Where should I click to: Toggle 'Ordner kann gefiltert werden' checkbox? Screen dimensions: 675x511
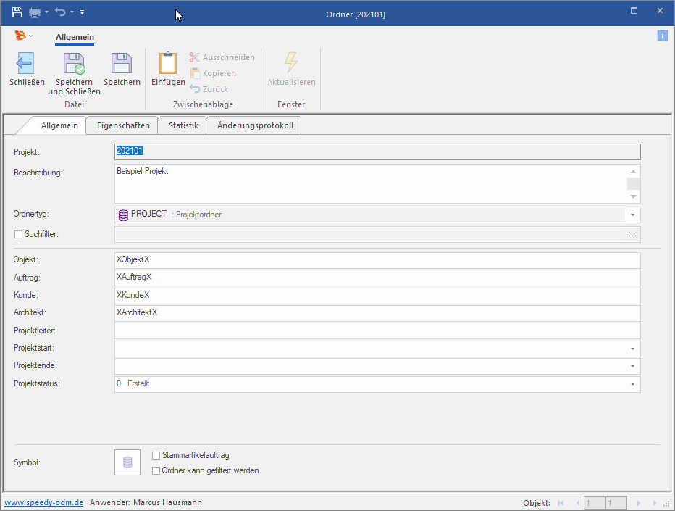156,470
